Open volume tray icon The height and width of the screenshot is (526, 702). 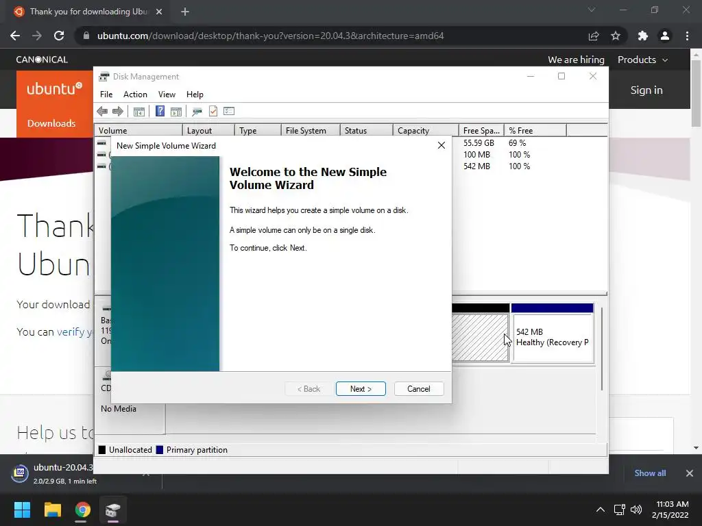pyautogui.click(x=636, y=510)
